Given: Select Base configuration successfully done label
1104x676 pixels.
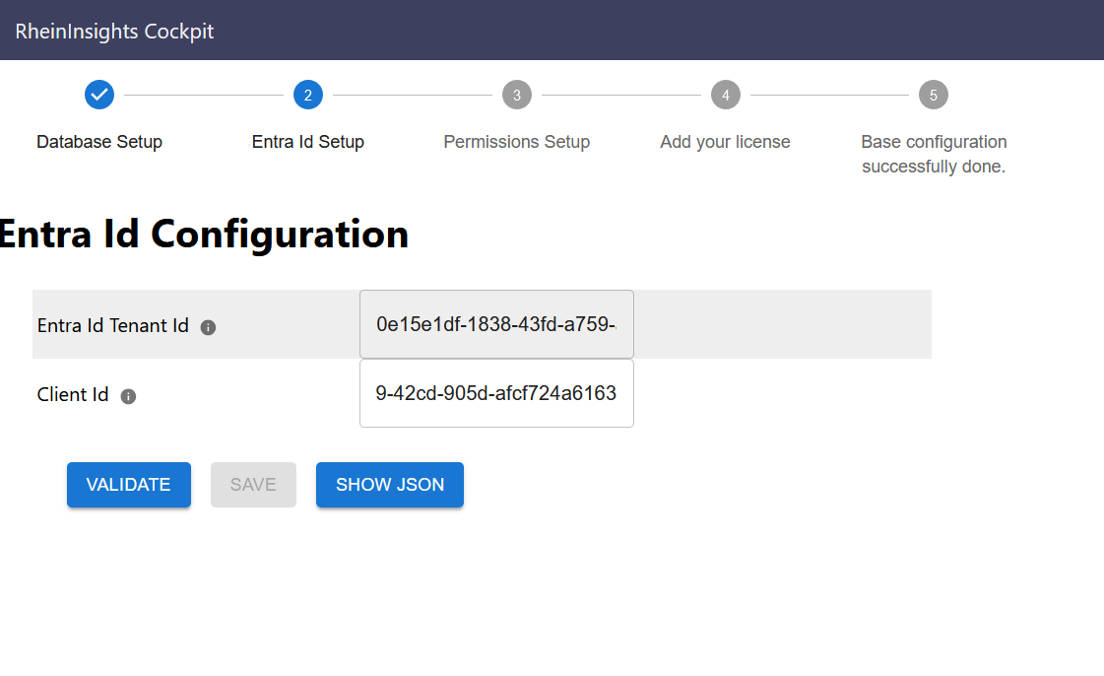Looking at the screenshot, I should point(934,154).
